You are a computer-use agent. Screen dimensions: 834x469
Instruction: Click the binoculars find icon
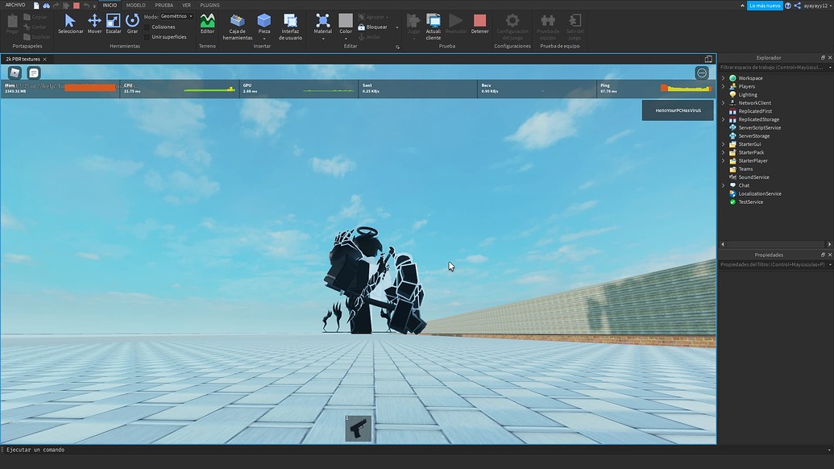46,6
